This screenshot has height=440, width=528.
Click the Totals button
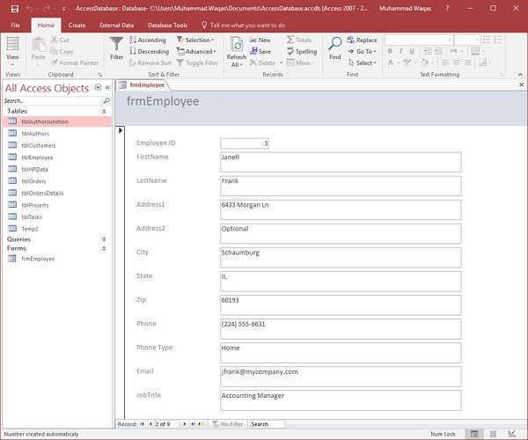coord(299,40)
